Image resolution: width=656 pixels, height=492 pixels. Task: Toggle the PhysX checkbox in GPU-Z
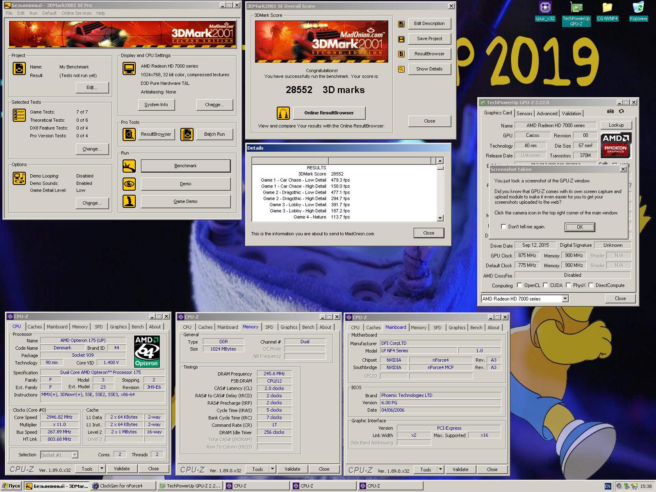coord(569,285)
